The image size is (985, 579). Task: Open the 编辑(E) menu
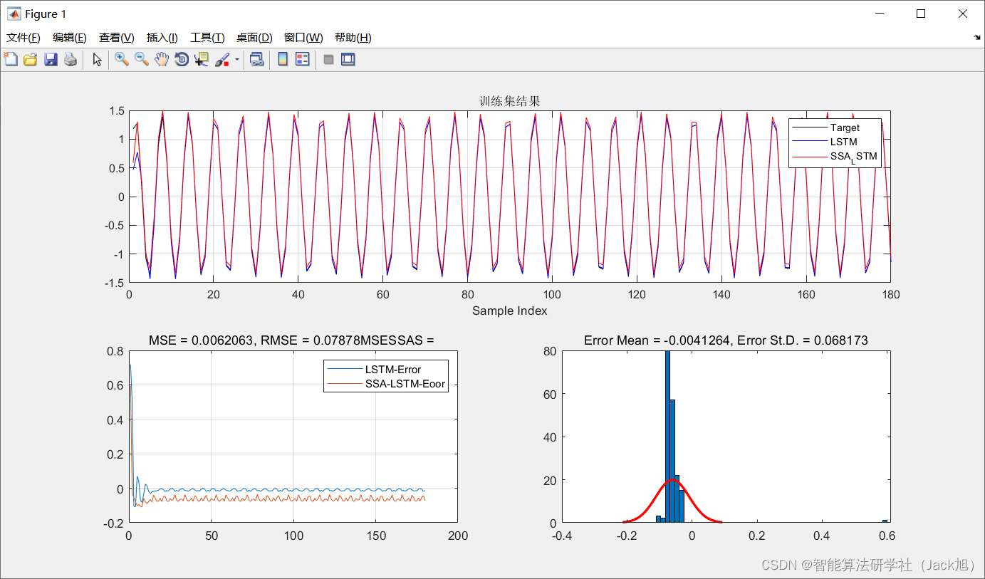(x=70, y=38)
